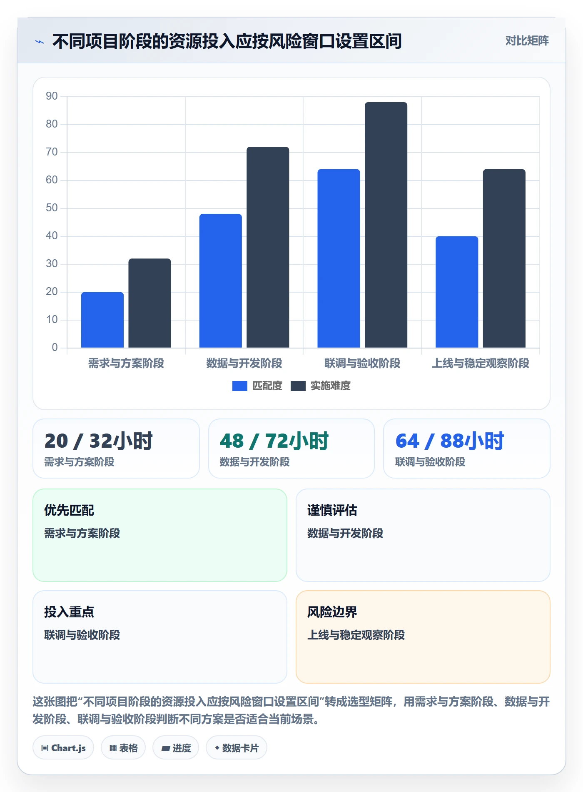Click the 进度 tag chip

coord(176,748)
